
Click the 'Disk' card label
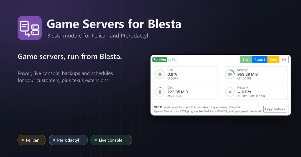pos(170,87)
